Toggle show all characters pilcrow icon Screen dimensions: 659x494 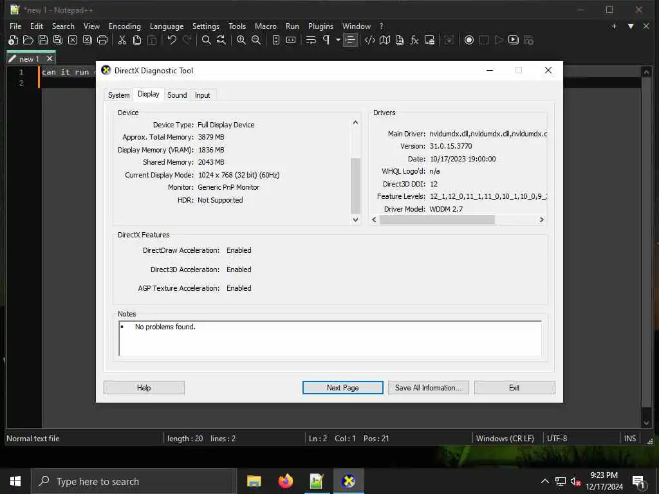point(326,41)
